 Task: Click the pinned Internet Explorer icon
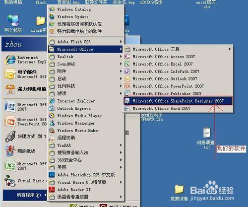[x=10, y=60]
